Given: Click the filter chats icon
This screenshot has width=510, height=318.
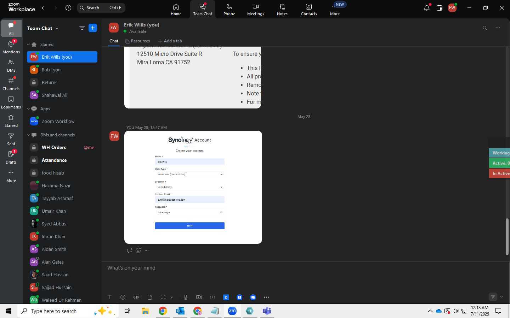Looking at the screenshot, I should point(82,28).
